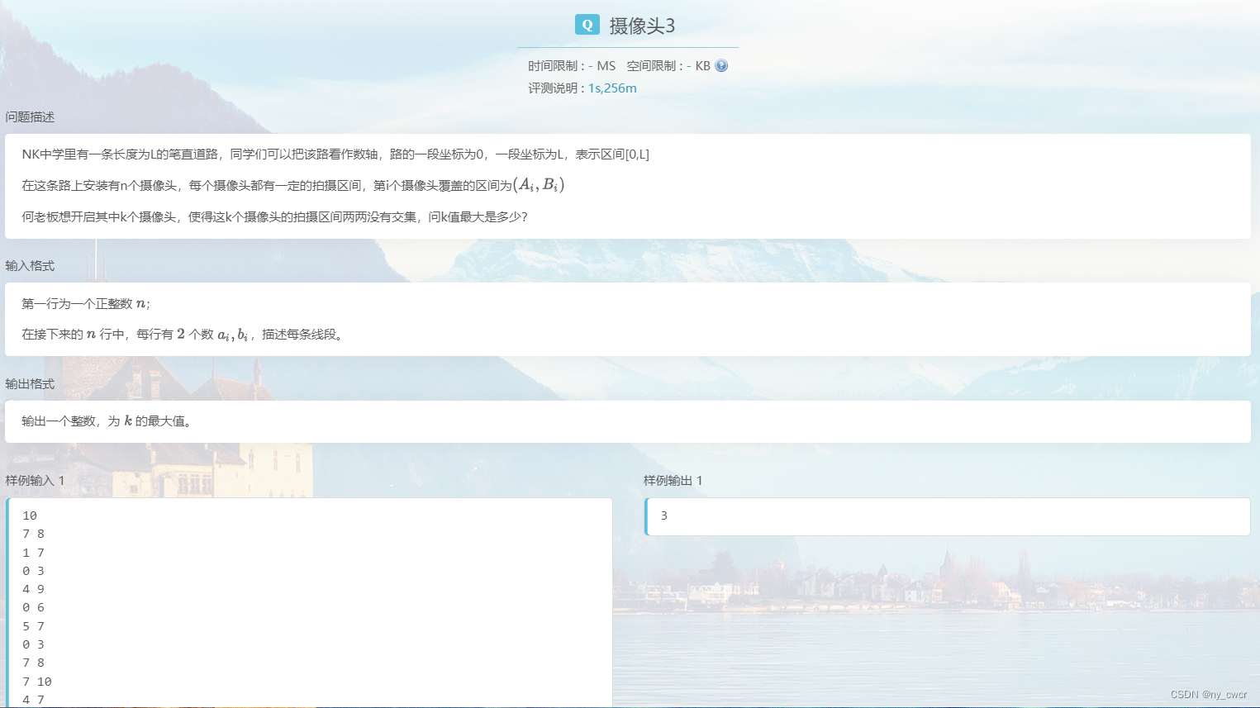
Task: Click the 问题描述 section heading
Action: 30,117
